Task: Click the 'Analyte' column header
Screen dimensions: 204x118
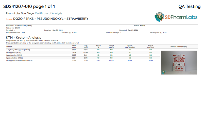Action: click(9, 47)
